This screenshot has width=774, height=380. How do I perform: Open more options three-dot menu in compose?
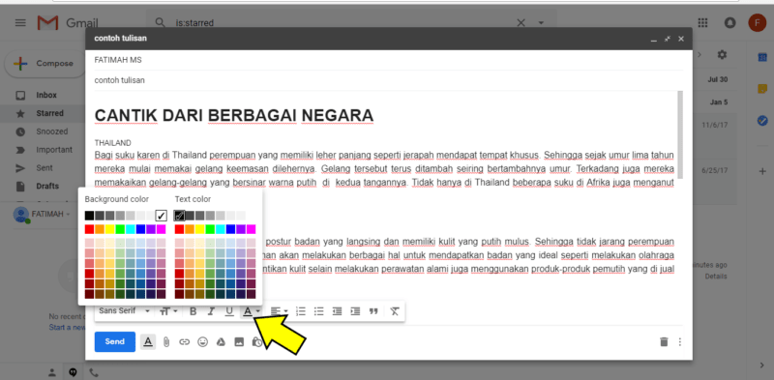coord(680,341)
